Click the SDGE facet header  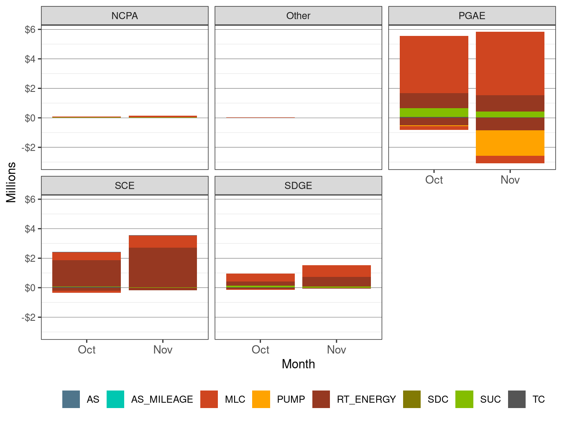pyautogui.click(x=298, y=186)
